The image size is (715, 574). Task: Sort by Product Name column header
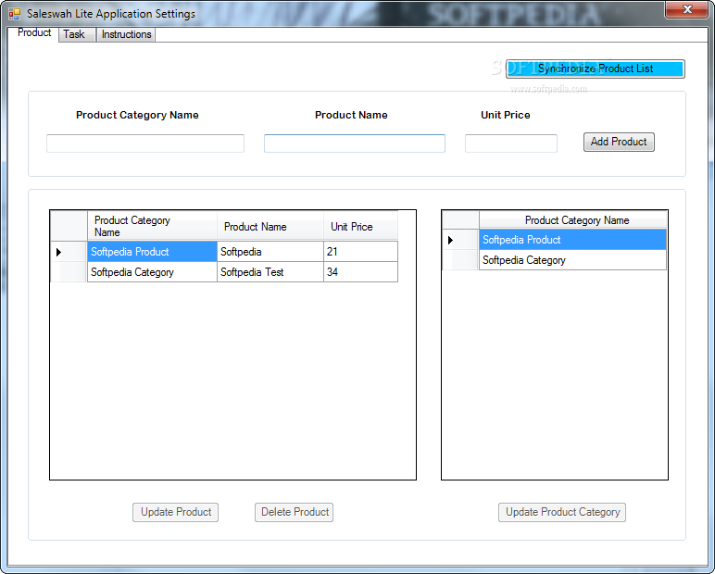tap(270, 226)
